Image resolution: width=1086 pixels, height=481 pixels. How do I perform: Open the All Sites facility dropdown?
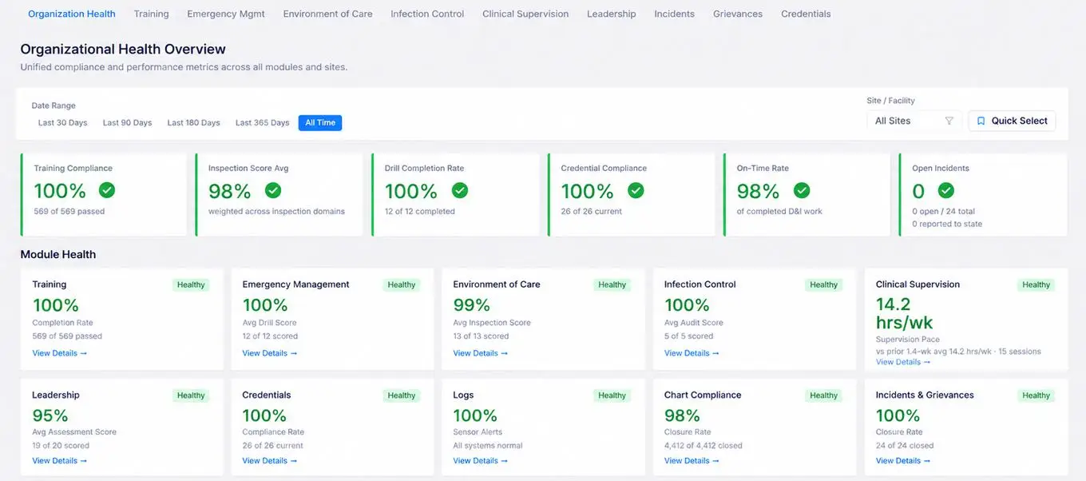click(914, 121)
